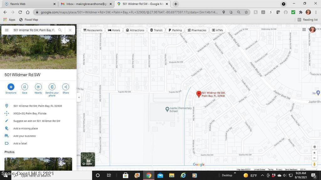The image size is (321, 180).
Task: Clear the Maps search box
Action: pos(70,30)
